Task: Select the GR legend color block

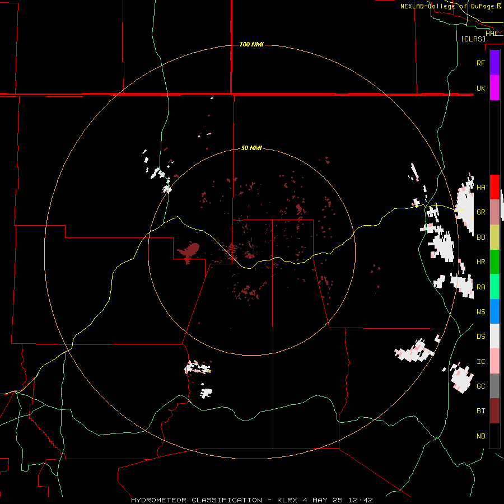Action: pyautogui.click(x=494, y=212)
